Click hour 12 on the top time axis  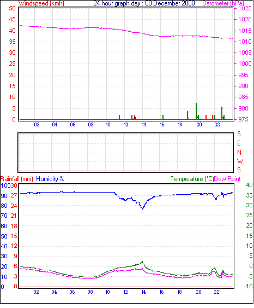[x=126, y=125]
